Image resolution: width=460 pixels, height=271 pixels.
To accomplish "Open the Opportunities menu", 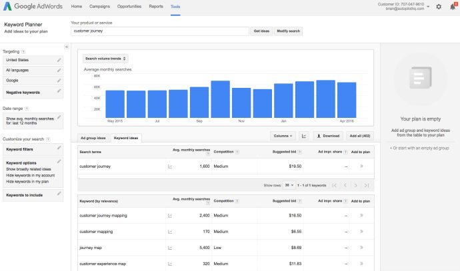I will tap(129, 7).
